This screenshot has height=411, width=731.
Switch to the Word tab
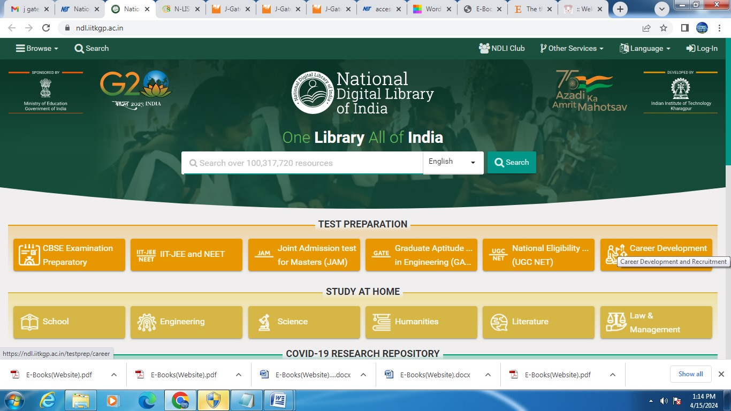[x=433, y=9]
